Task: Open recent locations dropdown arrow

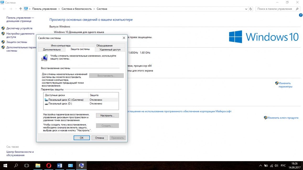Action: 16,9
